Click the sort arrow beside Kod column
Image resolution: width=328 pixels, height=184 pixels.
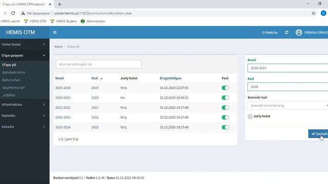[x=101, y=78]
